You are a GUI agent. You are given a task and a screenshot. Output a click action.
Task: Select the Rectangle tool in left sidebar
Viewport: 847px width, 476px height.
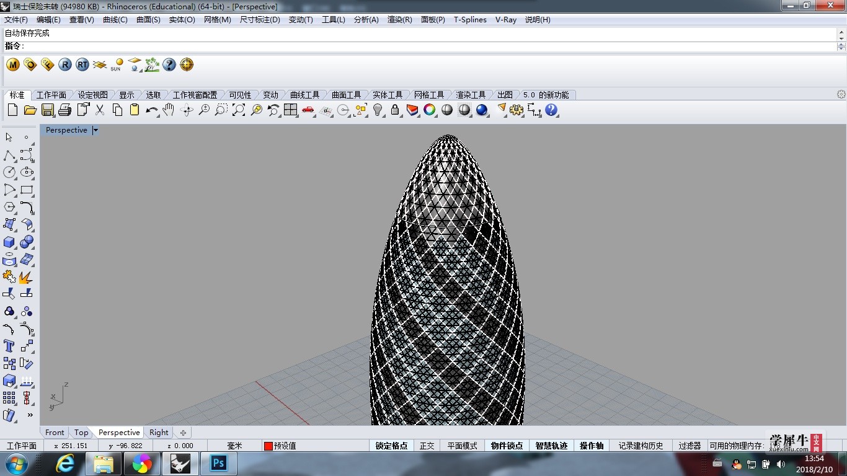pyautogui.click(x=27, y=190)
